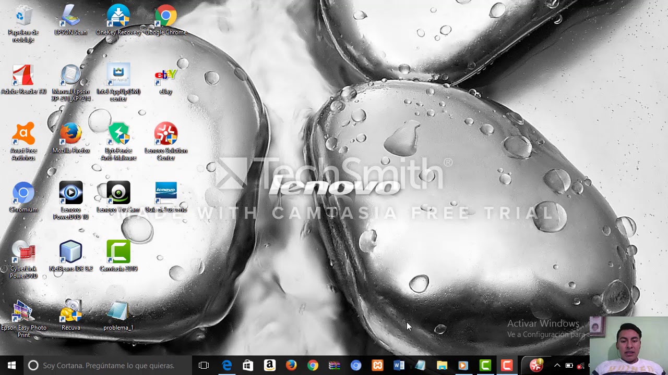This screenshot has width=668, height=375.
Task: Open the Windows Start menu
Action: click(x=11, y=365)
